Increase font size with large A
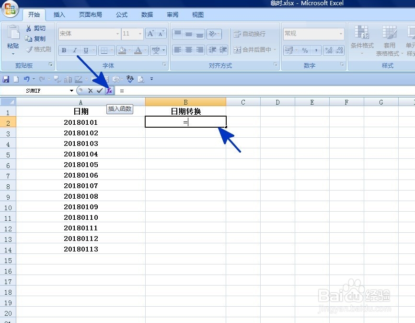The width and height of the screenshot is (415, 323). [x=150, y=34]
